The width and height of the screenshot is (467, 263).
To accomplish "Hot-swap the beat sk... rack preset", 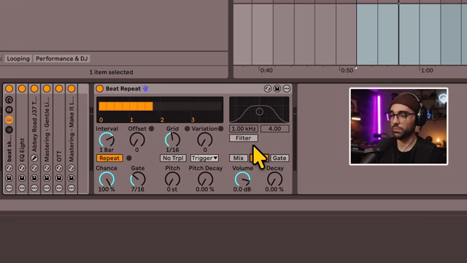I will point(9,168).
